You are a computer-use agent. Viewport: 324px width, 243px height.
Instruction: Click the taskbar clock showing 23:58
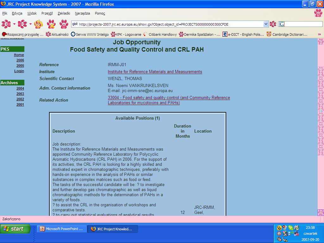(x=310, y=227)
